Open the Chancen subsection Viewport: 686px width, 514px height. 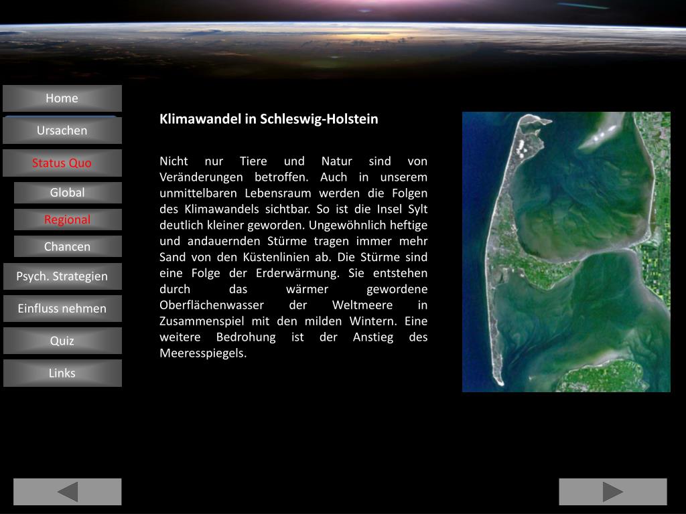click(68, 246)
